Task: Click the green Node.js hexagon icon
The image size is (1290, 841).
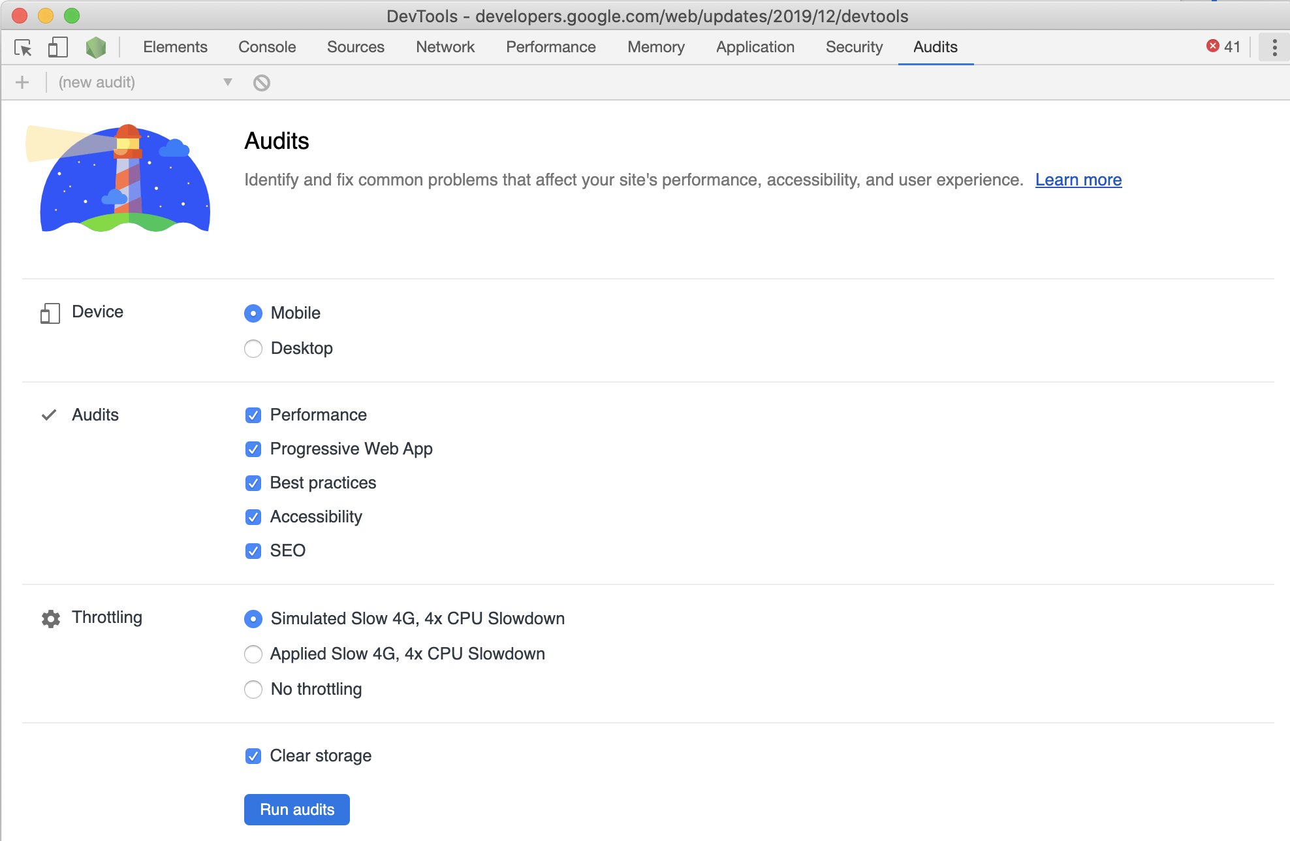Action: (96, 48)
